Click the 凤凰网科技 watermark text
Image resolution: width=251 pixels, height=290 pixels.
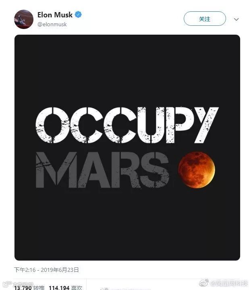coord(229,283)
